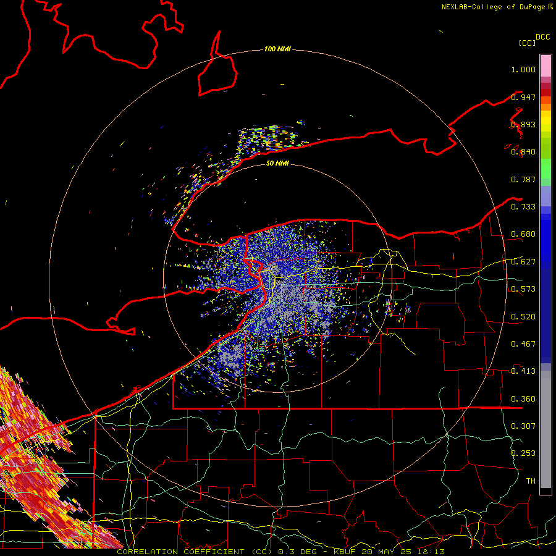Click the 0.840 legend value
Image resolution: width=556 pixels, height=556 pixels.
[523, 152]
